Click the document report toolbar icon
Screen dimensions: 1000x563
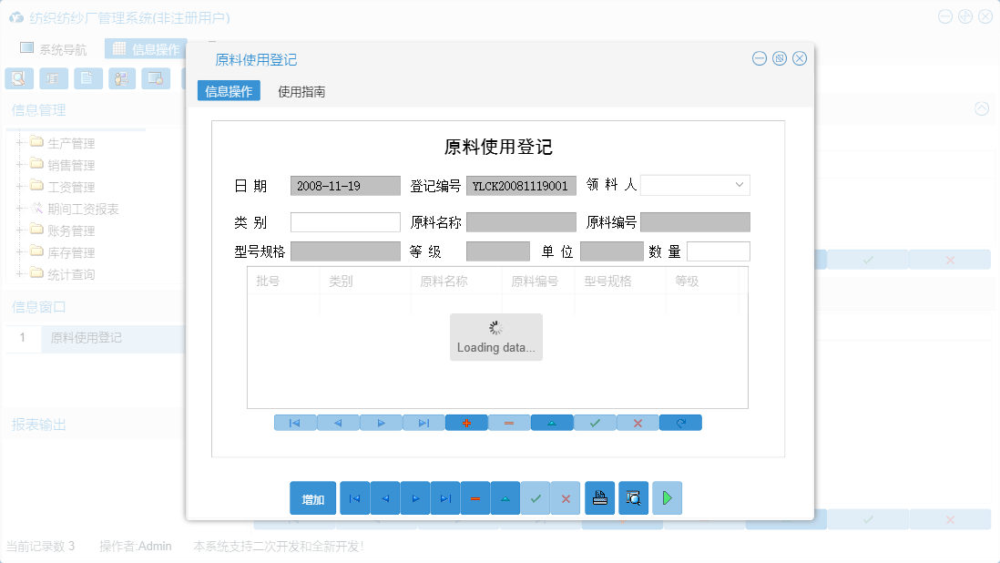[87, 78]
